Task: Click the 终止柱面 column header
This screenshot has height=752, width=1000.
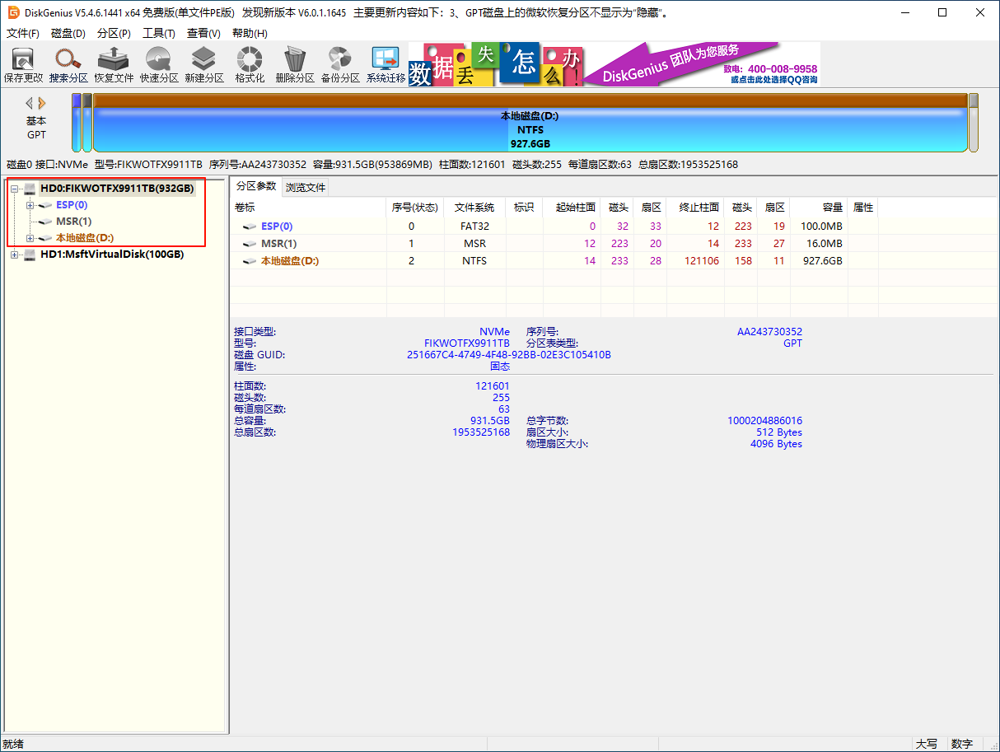Action: (695, 208)
